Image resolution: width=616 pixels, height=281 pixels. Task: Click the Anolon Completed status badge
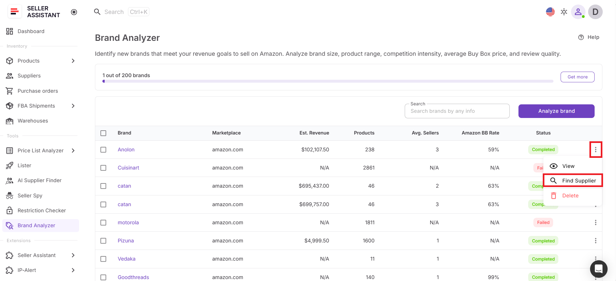tap(543, 150)
